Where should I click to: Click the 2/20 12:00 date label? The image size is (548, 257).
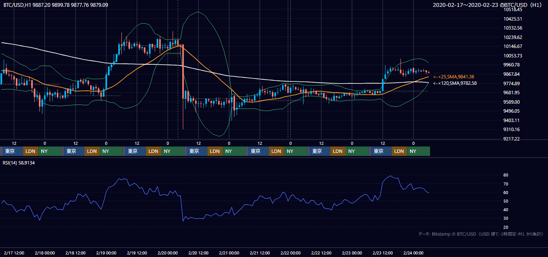(x=198, y=253)
